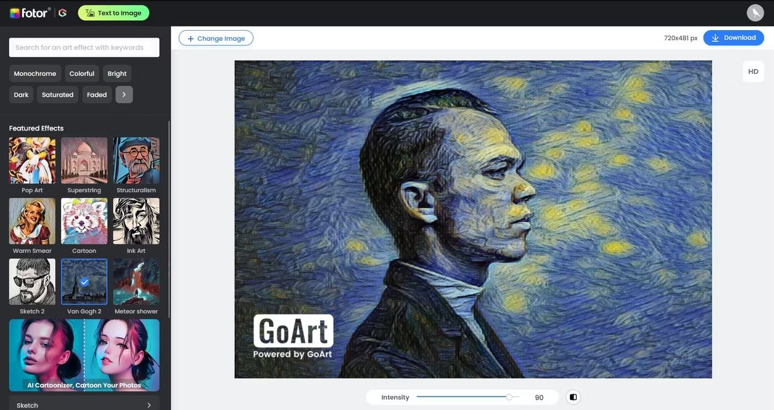The height and width of the screenshot is (410, 774).
Task: Open the GoArt G icon
Action: pos(62,13)
